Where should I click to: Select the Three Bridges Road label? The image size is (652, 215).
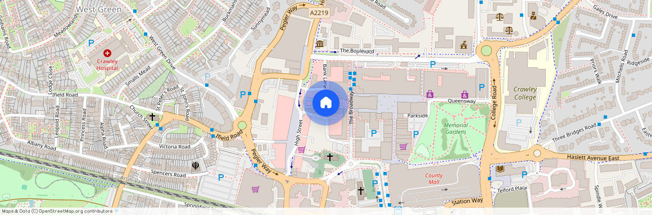click(x=574, y=133)
